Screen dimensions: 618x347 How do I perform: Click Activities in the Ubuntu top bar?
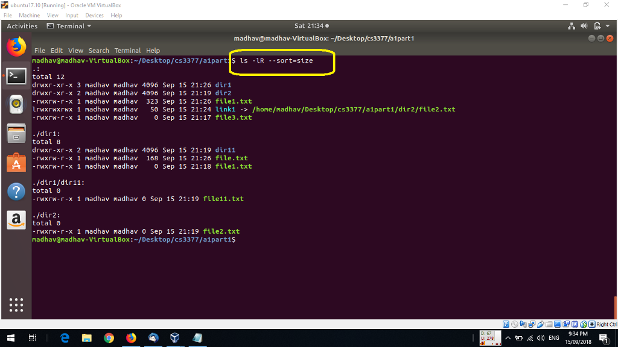22,26
